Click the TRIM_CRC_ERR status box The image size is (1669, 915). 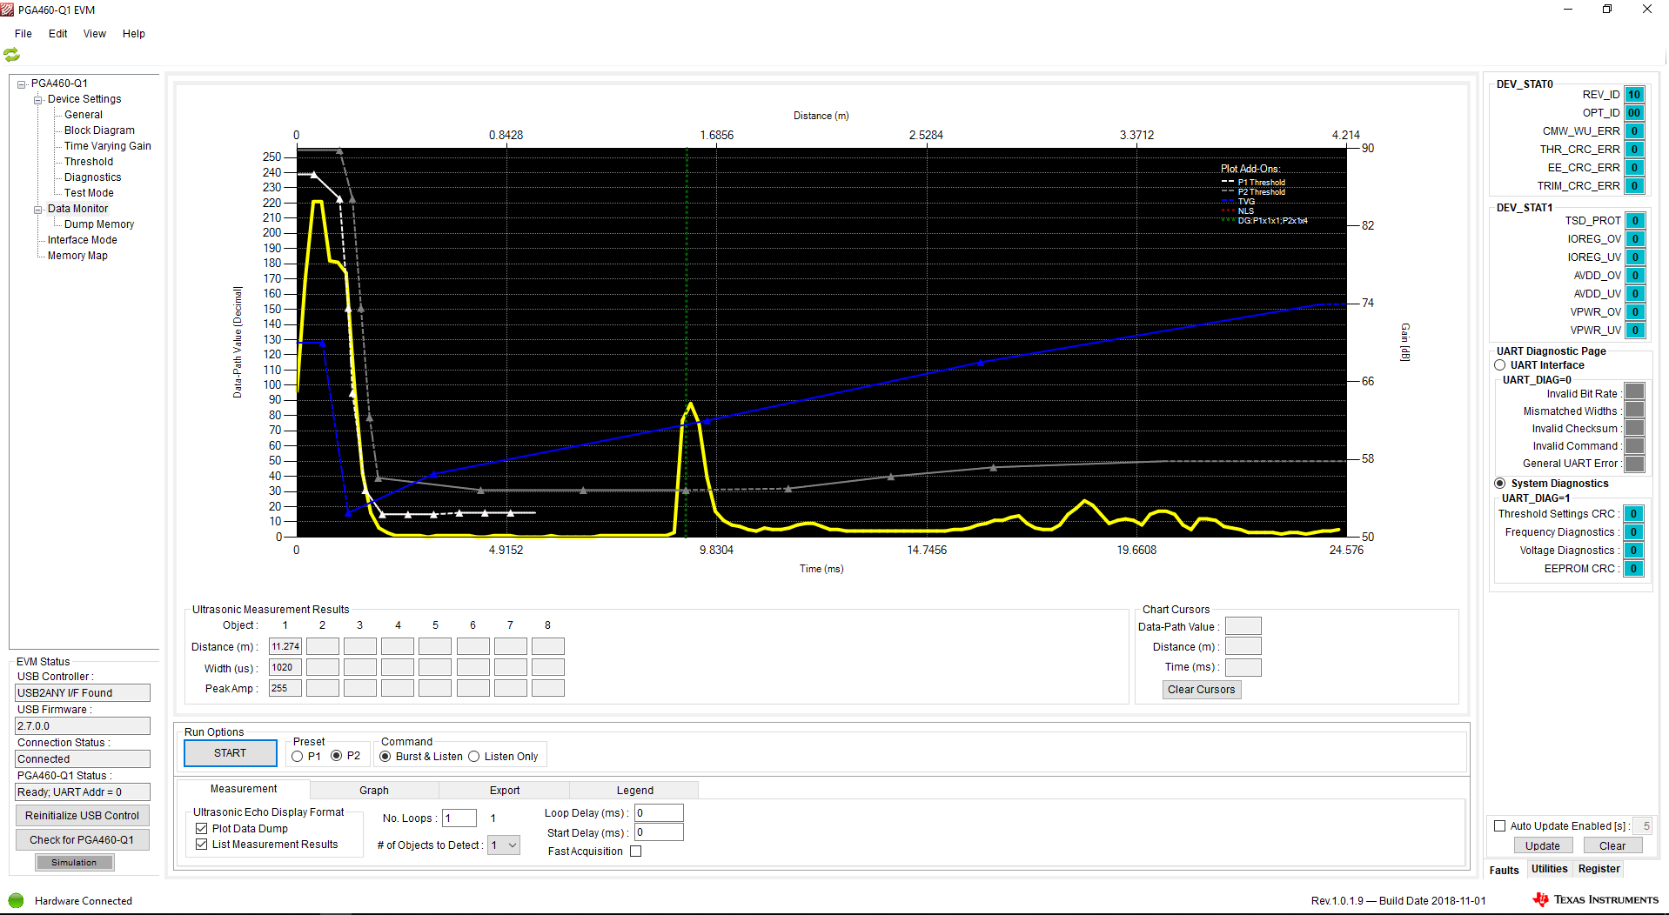coord(1634,186)
